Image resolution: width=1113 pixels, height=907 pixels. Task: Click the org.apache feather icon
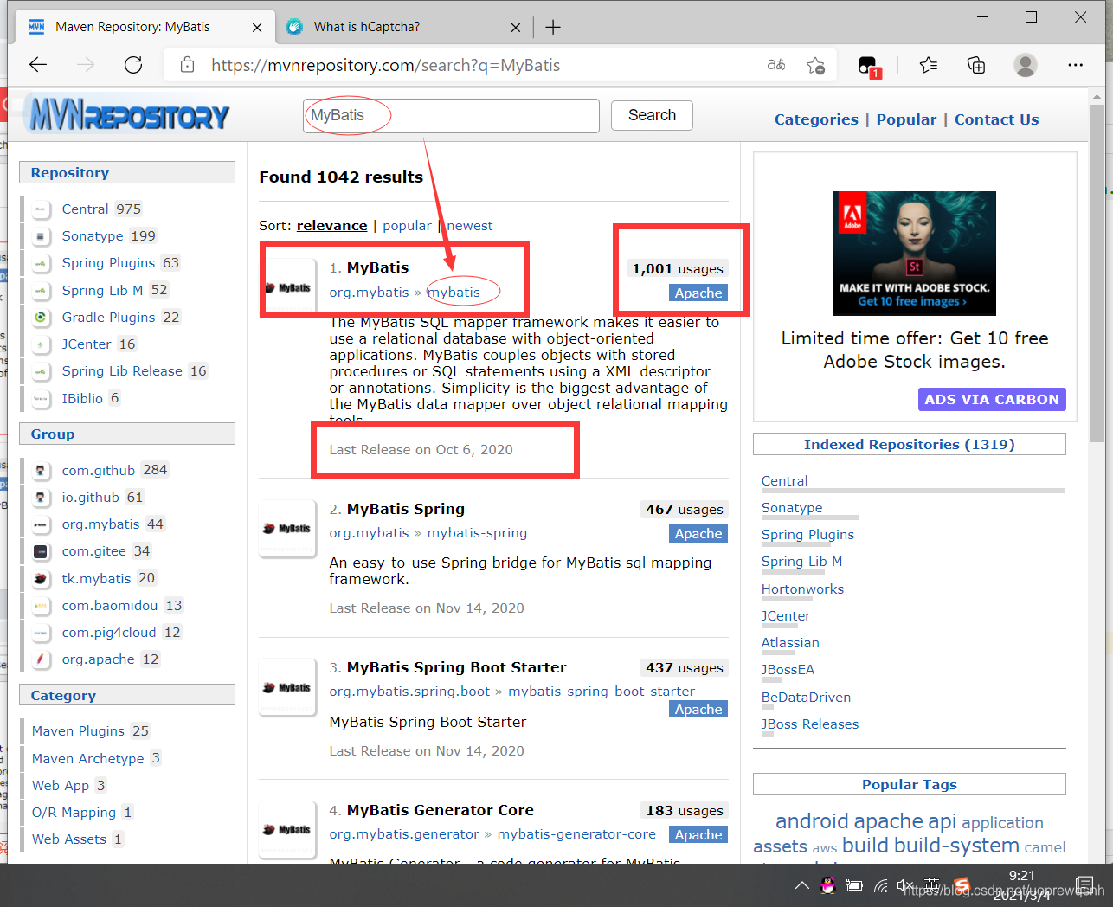click(x=41, y=659)
